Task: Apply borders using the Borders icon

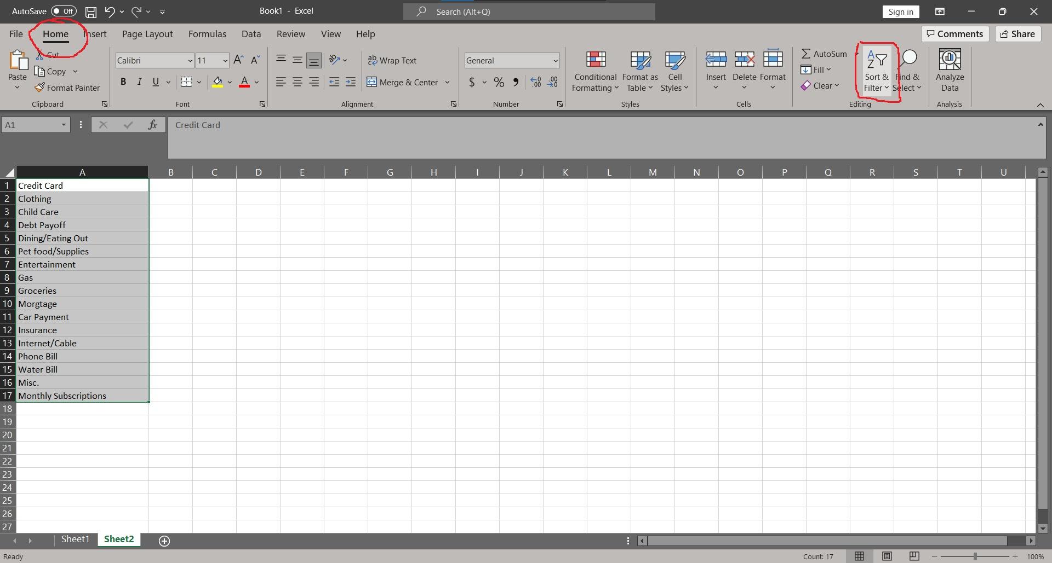Action: (x=186, y=82)
